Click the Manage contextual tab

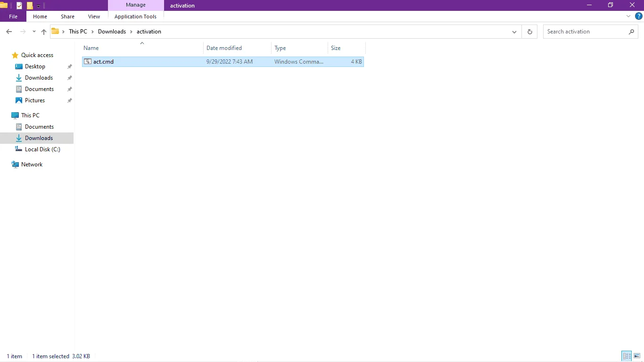tap(136, 5)
